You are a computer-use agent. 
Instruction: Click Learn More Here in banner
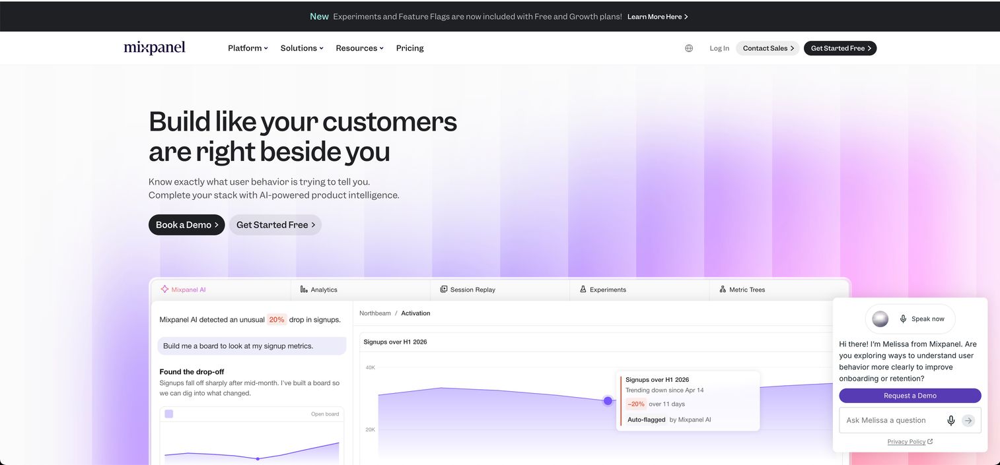658,16
